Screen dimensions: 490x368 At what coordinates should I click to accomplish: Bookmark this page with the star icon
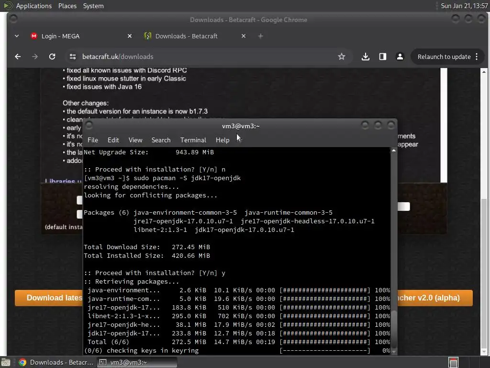click(x=342, y=57)
